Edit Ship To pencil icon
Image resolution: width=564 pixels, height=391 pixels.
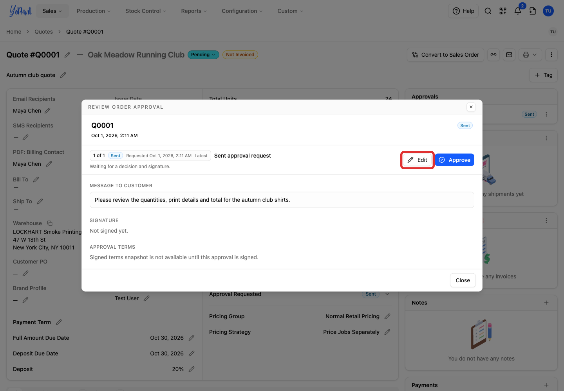point(40,201)
